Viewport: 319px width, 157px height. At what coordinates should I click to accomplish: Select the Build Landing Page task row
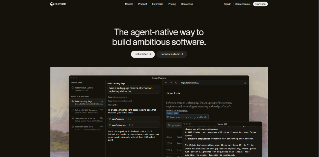pyautogui.click(x=87, y=103)
